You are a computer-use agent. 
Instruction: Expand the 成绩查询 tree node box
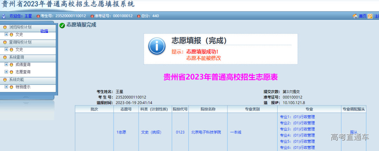click(6, 64)
